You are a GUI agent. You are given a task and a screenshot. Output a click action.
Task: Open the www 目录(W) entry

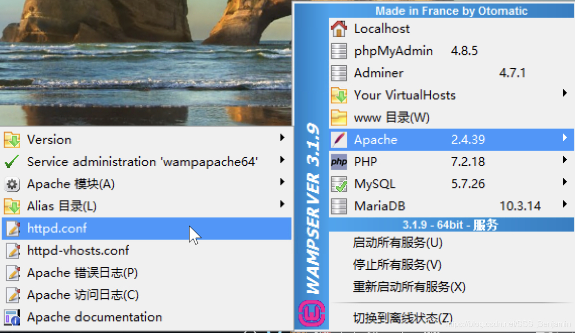[x=451, y=117]
